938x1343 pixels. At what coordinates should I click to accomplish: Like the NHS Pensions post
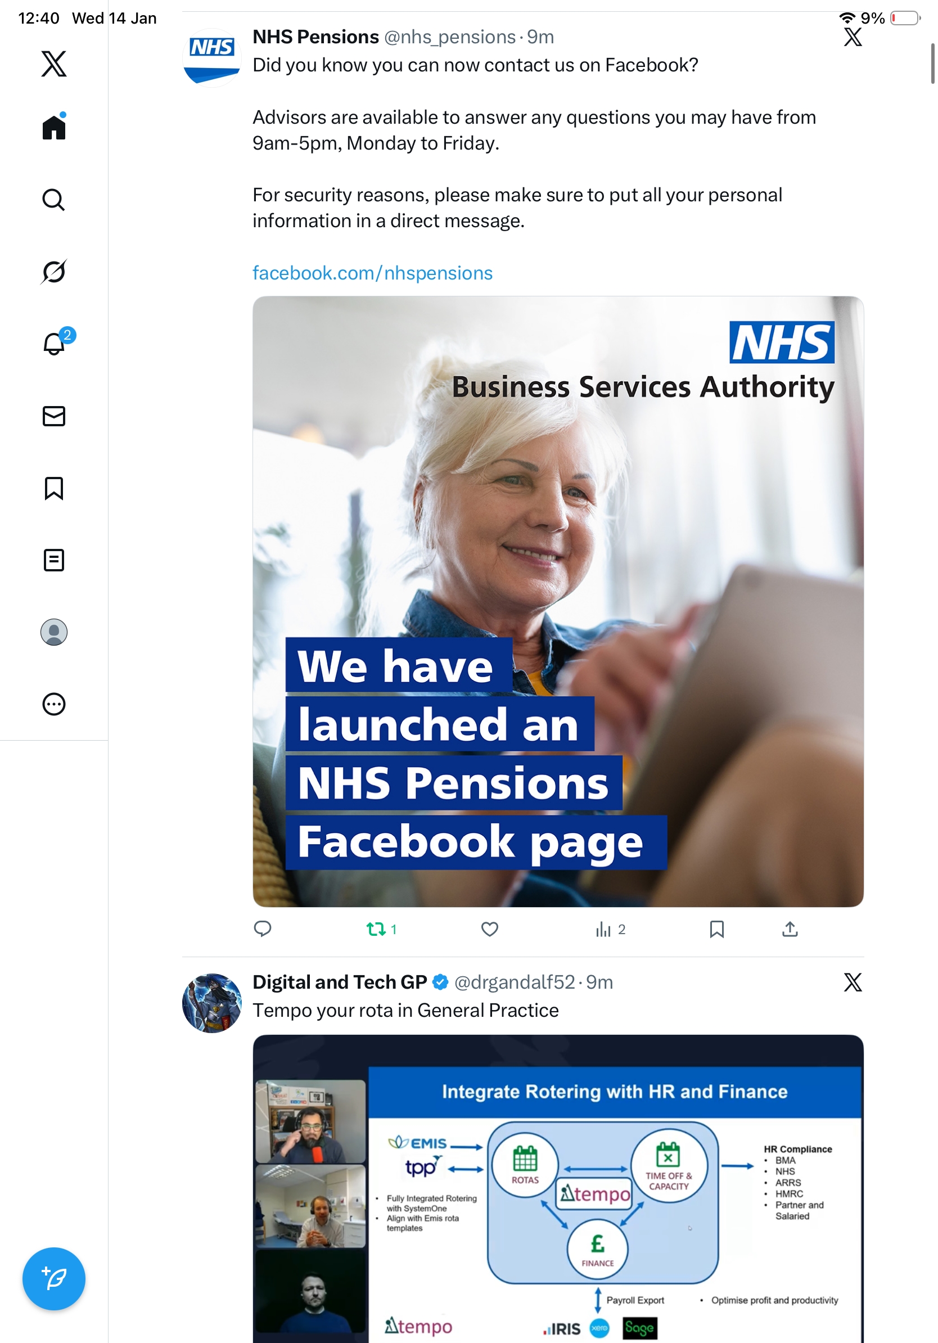(489, 929)
